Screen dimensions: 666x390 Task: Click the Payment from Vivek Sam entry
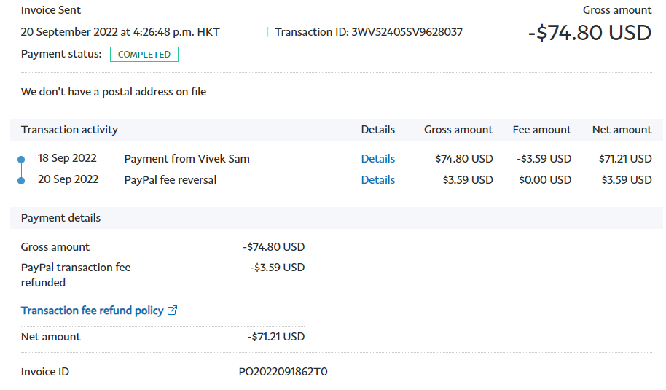[x=187, y=159]
